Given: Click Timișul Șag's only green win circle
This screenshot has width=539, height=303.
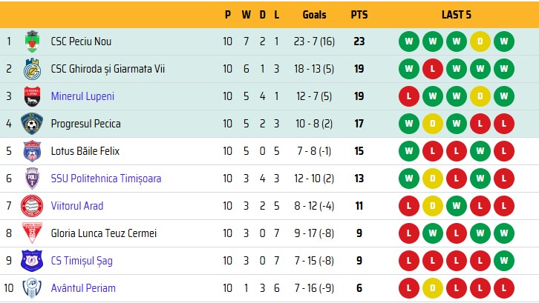Looking at the screenshot, I should 504,261.
